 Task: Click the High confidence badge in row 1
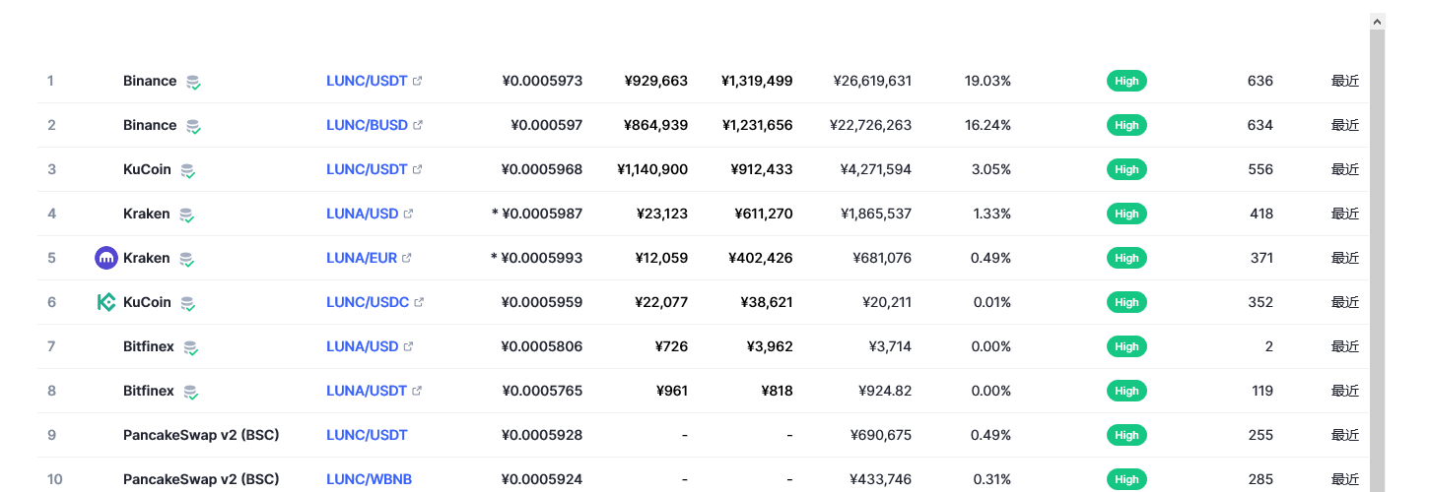pyautogui.click(x=1126, y=81)
